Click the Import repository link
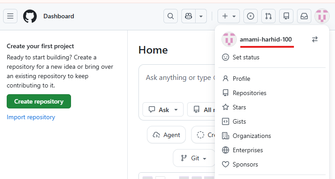 click(31, 117)
